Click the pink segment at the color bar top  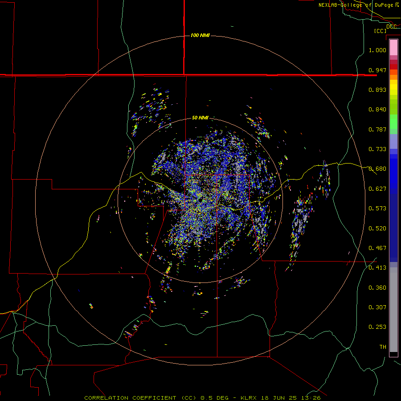393,48
